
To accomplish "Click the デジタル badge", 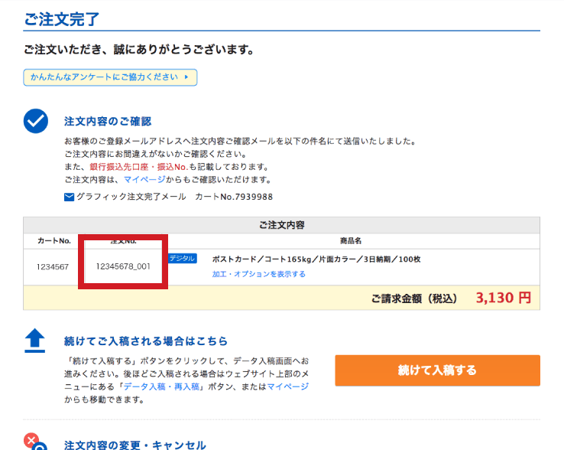I will click(183, 259).
